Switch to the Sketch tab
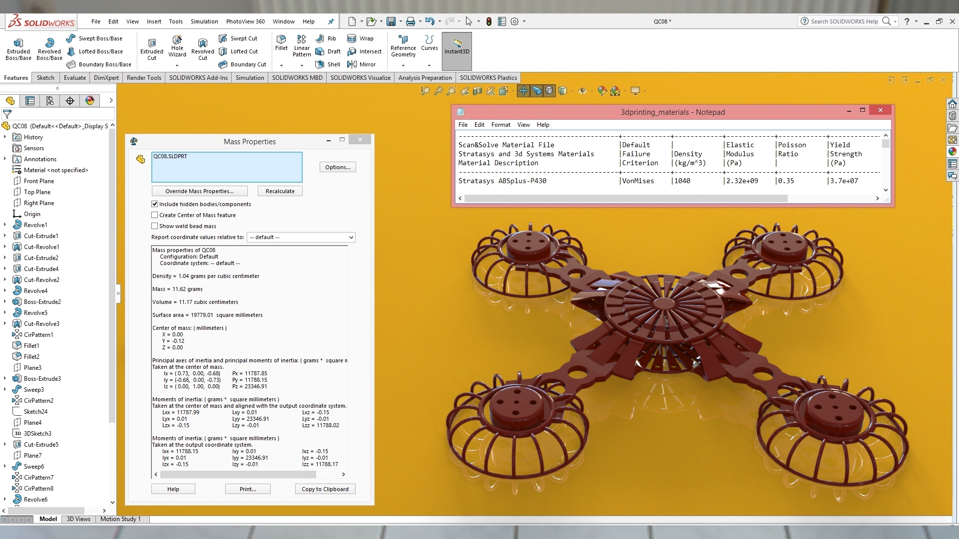Screen dimensions: 959x539 [x=45, y=78]
